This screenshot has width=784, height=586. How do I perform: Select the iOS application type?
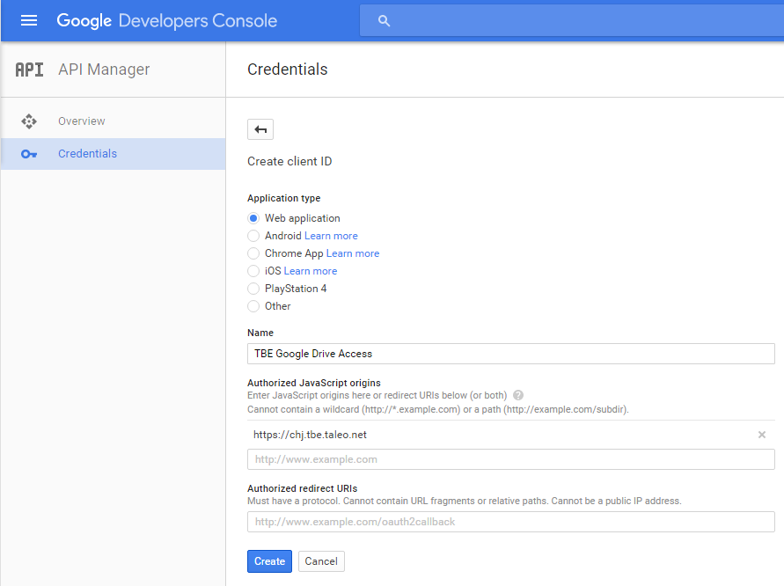(x=253, y=271)
